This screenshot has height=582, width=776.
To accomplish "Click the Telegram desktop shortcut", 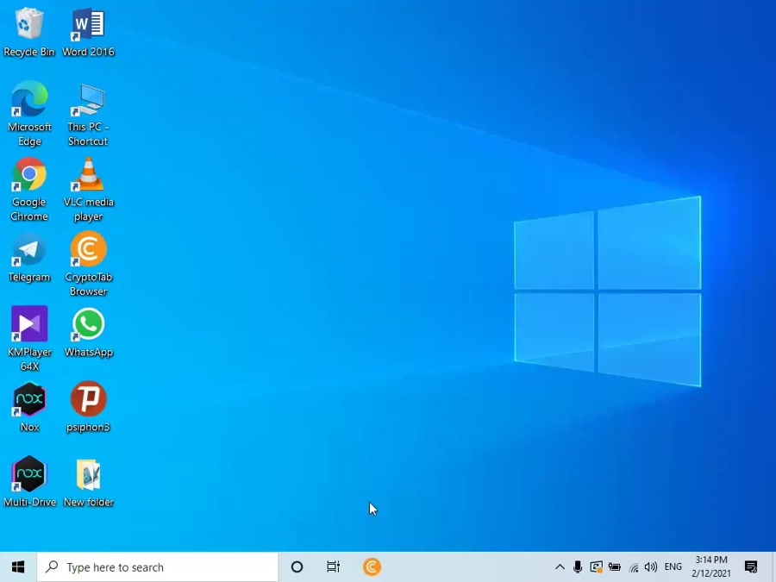I will [29, 259].
